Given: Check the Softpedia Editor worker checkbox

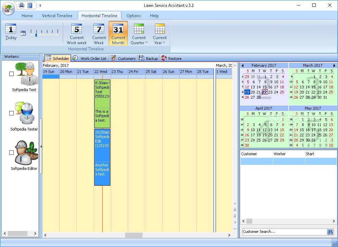Looking at the screenshot, I should point(11,153).
